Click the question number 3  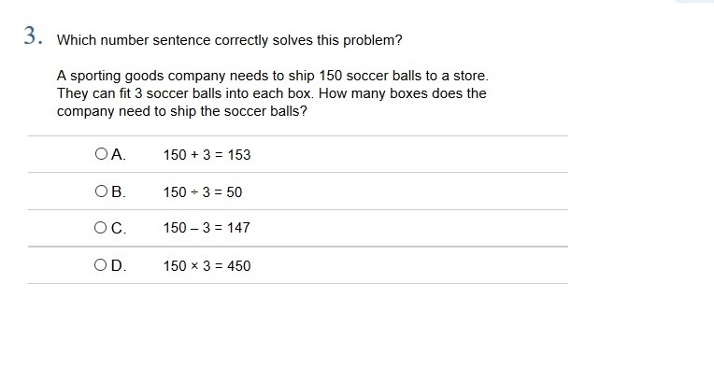coord(34,35)
